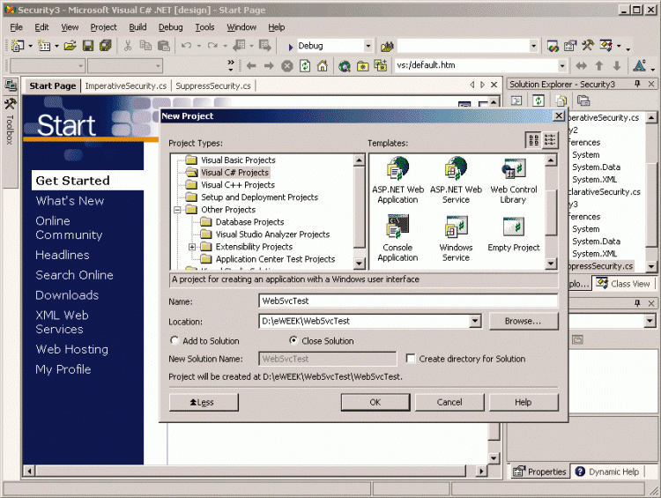Click the Refresh browser icon
The width and height of the screenshot is (661, 498).
(305, 66)
